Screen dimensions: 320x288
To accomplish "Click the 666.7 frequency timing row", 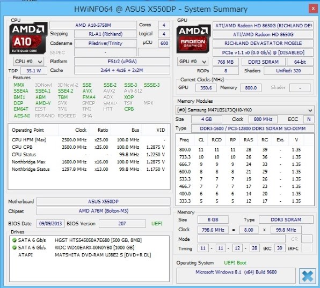I will point(245,164).
